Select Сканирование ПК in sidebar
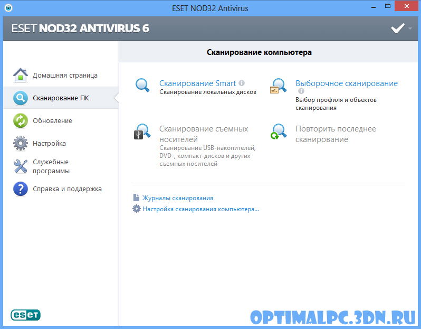This screenshot has width=421, height=329. pos(61,98)
